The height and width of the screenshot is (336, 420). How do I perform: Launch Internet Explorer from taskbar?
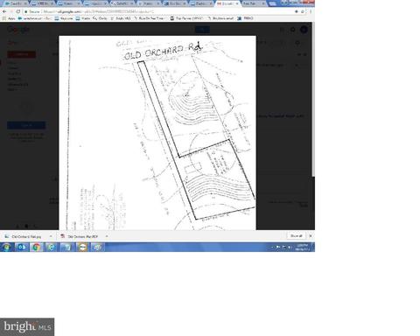click(x=52, y=248)
